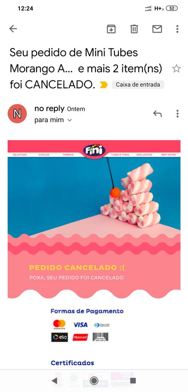Open the top-right three-dot overflow menu
This screenshot has width=188, height=392.
[x=177, y=29]
